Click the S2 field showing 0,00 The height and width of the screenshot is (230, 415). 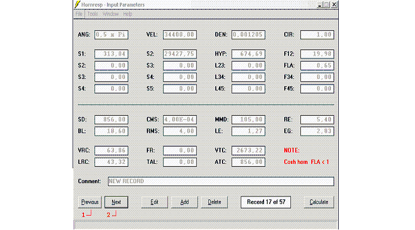112,66
